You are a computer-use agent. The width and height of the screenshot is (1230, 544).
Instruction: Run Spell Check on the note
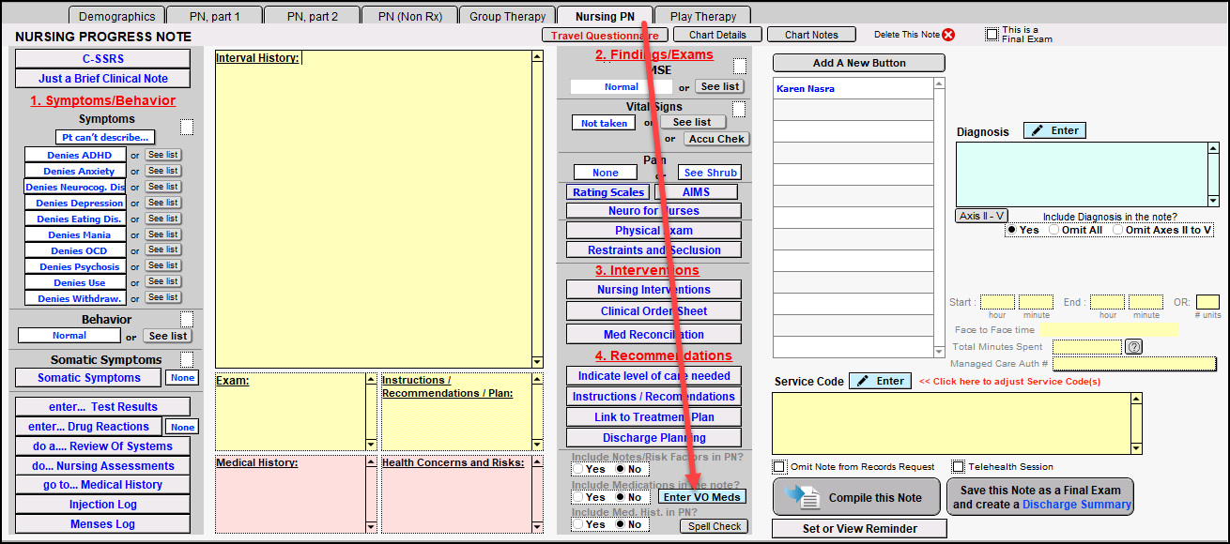(x=714, y=526)
